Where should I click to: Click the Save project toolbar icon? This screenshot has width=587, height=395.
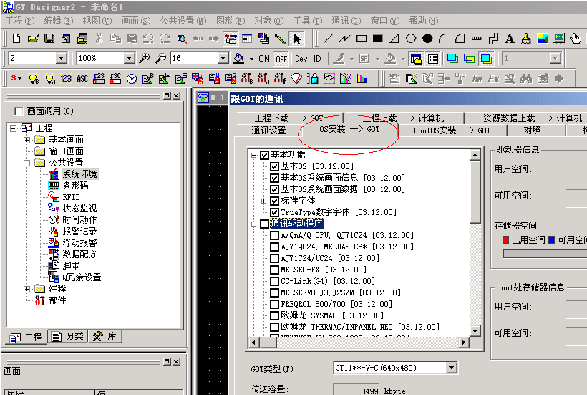[49, 39]
